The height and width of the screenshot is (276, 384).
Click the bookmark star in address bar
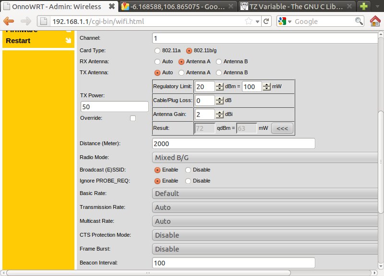(249, 22)
